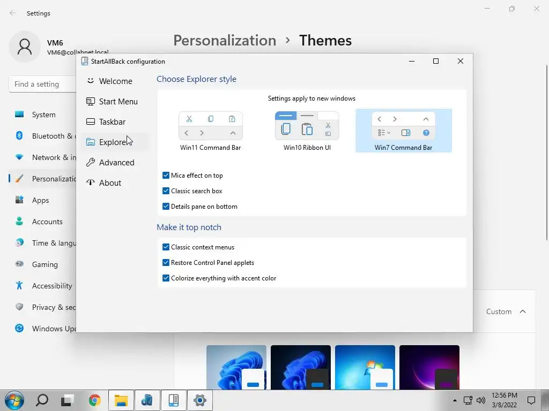The image size is (549, 411).
Task: Open the notification center icon
Action: pyautogui.click(x=531, y=400)
